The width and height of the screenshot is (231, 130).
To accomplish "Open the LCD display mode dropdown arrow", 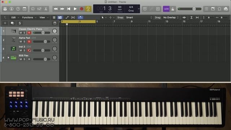I will (139, 9).
